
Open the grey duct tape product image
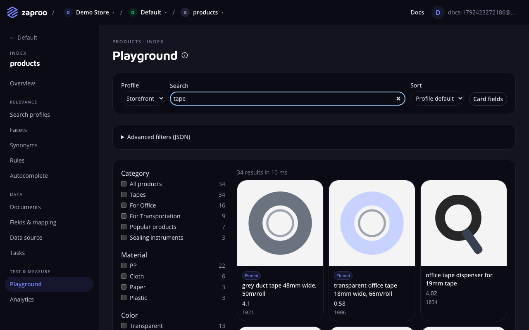click(x=280, y=223)
